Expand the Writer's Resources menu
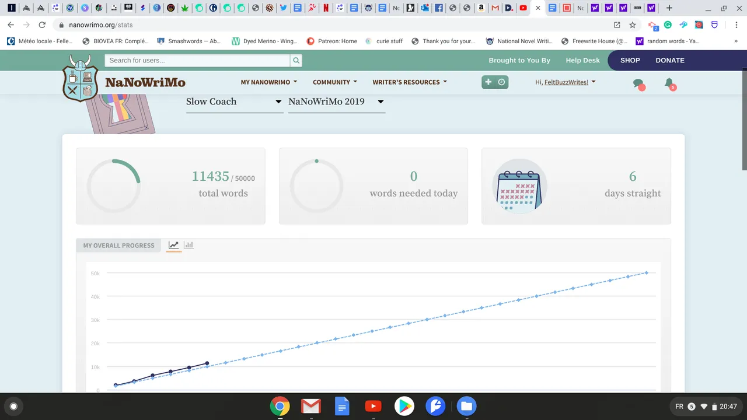747x420 pixels. tap(410, 82)
